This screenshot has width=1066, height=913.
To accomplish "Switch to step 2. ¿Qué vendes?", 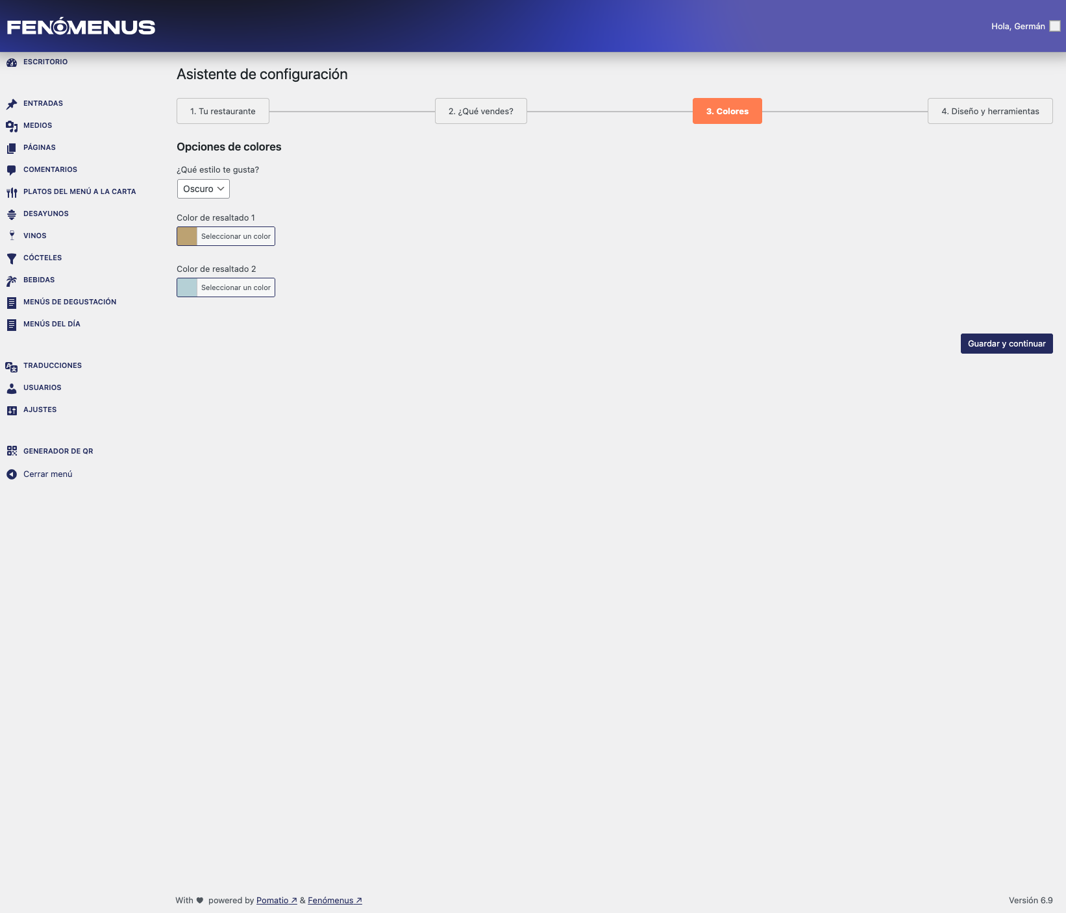I will 480,111.
